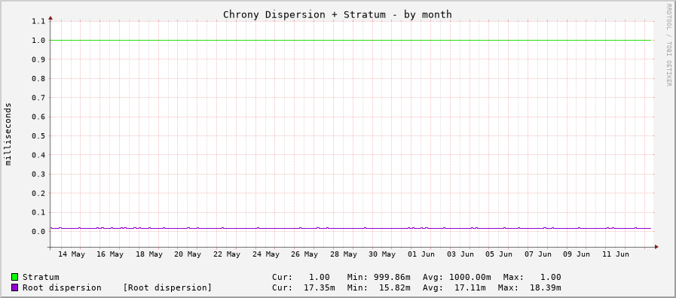Click the '03 Jun' x-axis date label

(x=460, y=254)
